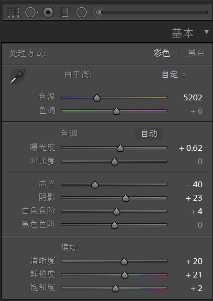Click the 白色色阶 label
This screenshot has width=213, height=301.
coord(38,211)
